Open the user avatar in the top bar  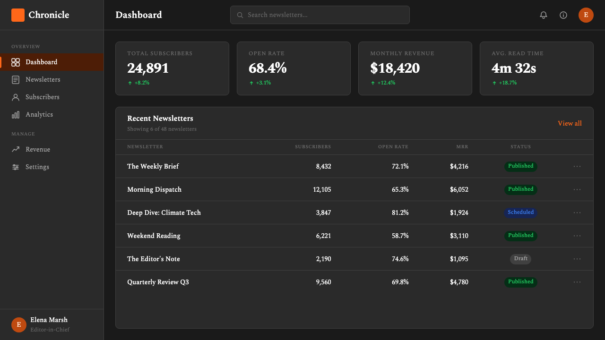[x=586, y=15]
